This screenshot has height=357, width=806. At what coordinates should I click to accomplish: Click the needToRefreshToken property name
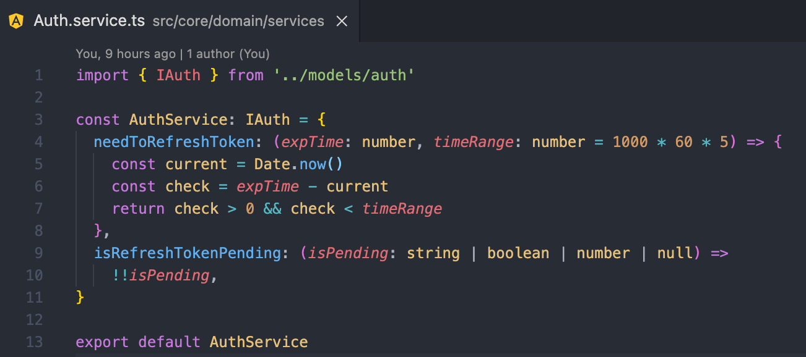(173, 142)
